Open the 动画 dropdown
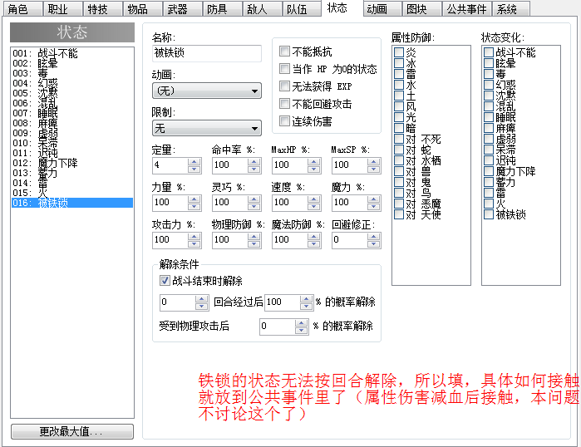 [x=206, y=91]
